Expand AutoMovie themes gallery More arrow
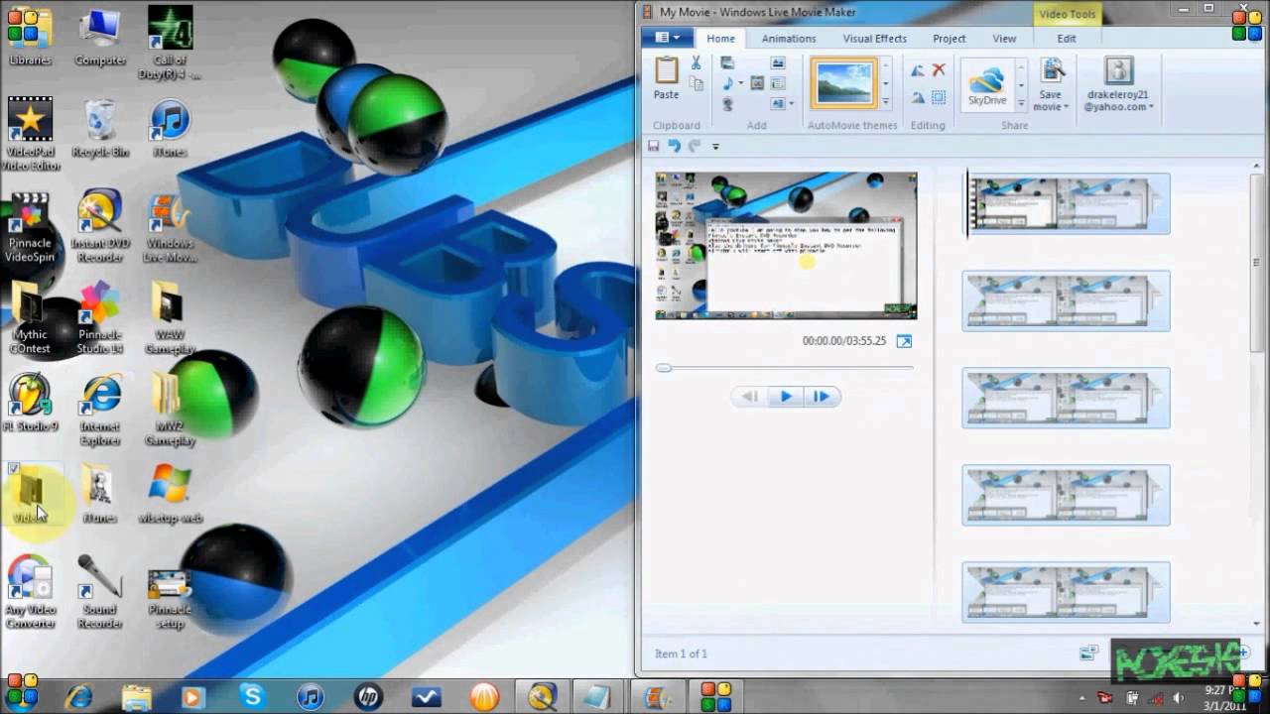 pyautogui.click(x=886, y=103)
